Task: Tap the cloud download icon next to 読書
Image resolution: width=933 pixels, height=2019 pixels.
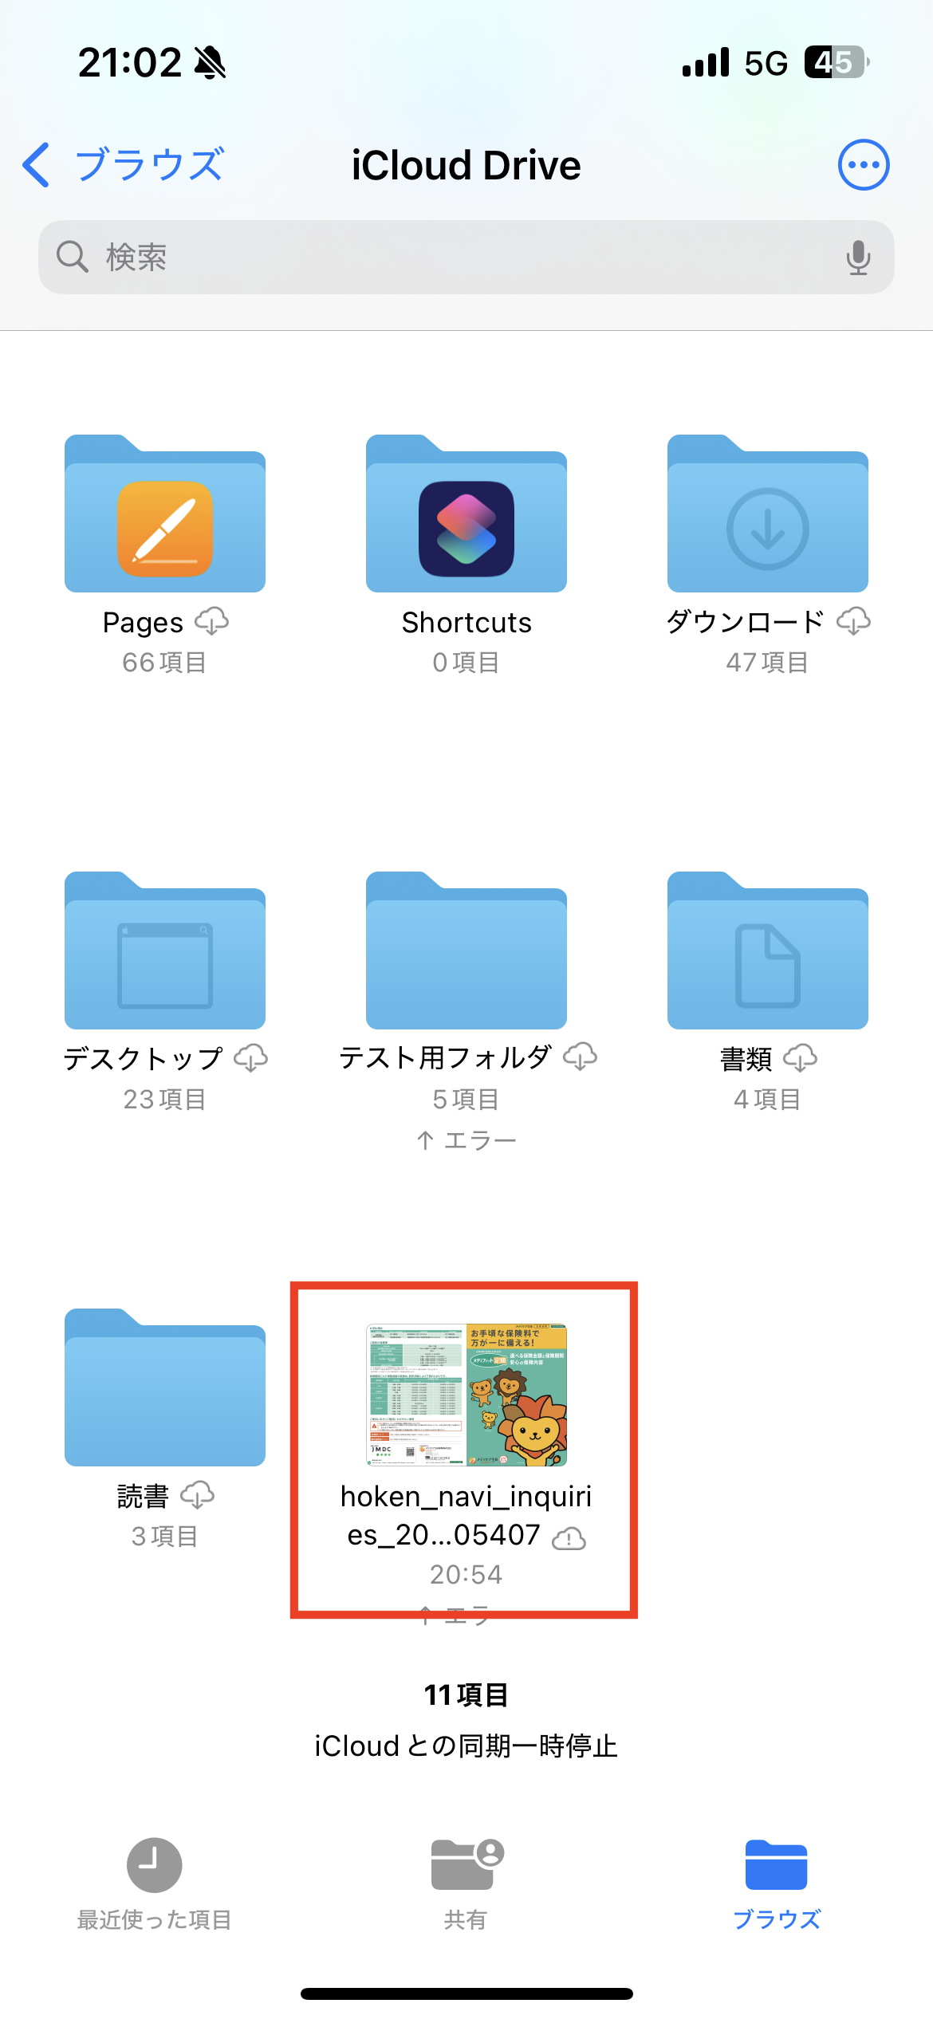Action: tap(198, 1495)
